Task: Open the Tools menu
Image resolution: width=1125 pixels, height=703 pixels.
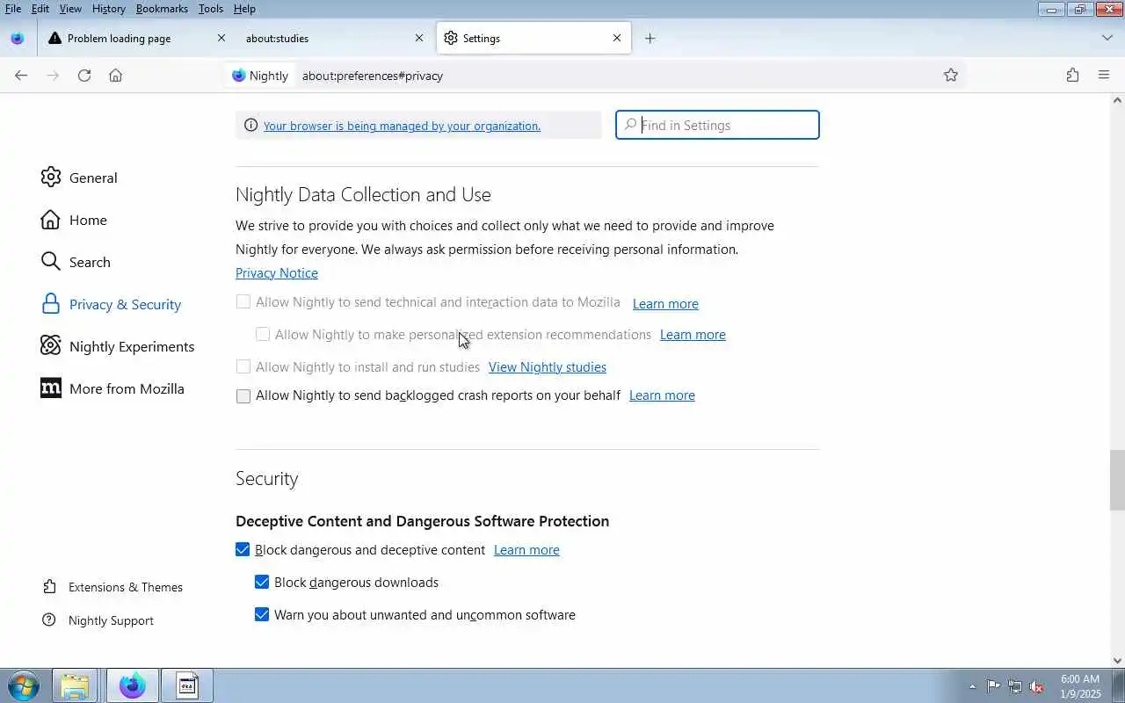Action: [211, 9]
